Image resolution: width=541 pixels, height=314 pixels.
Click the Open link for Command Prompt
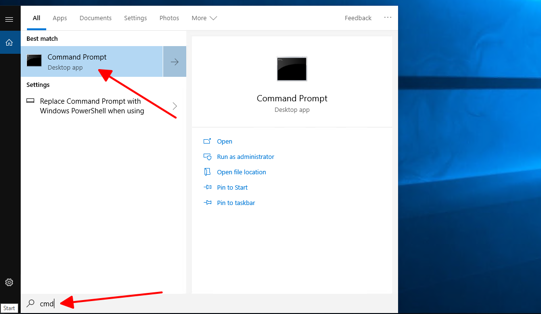[x=224, y=142]
